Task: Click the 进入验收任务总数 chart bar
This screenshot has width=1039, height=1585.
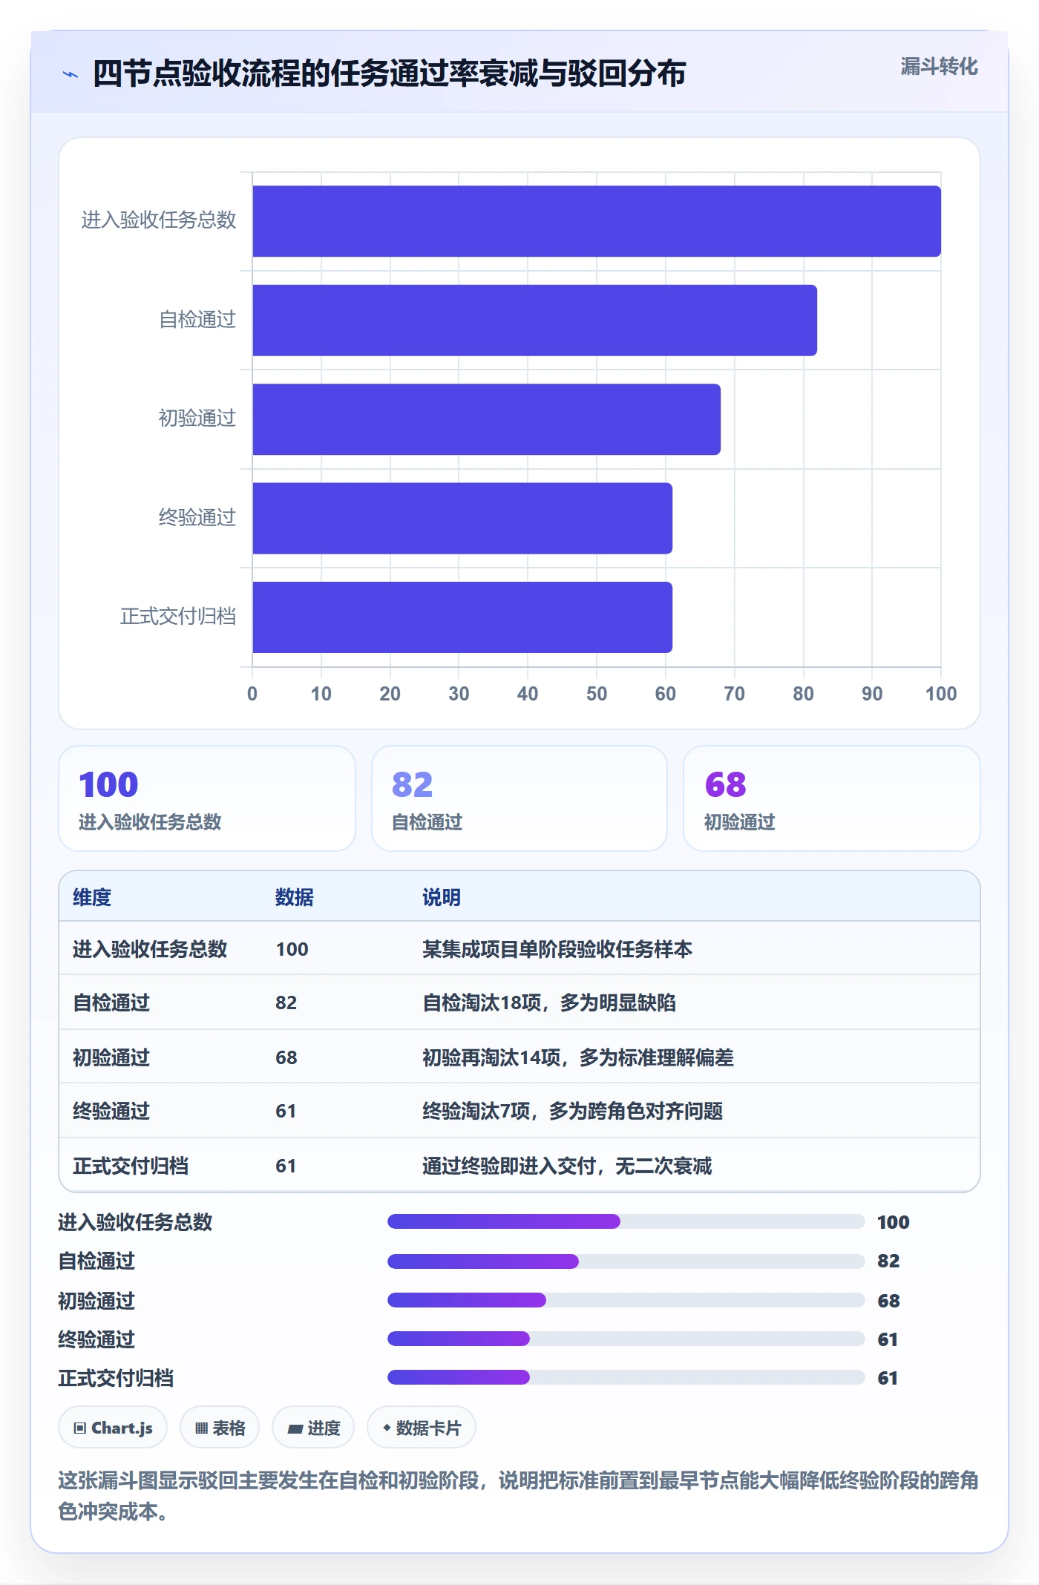Action: coord(597,221)
